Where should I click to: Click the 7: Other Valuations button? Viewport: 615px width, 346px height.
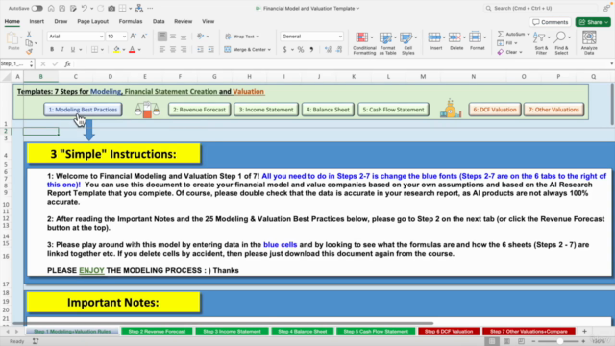click(553, 110)
